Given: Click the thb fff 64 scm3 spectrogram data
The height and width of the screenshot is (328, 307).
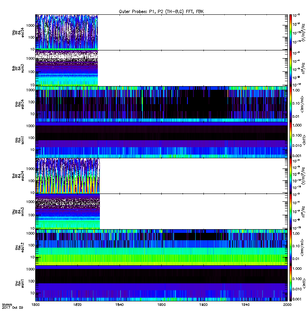Looking at the screenshot, I should 67,68.
